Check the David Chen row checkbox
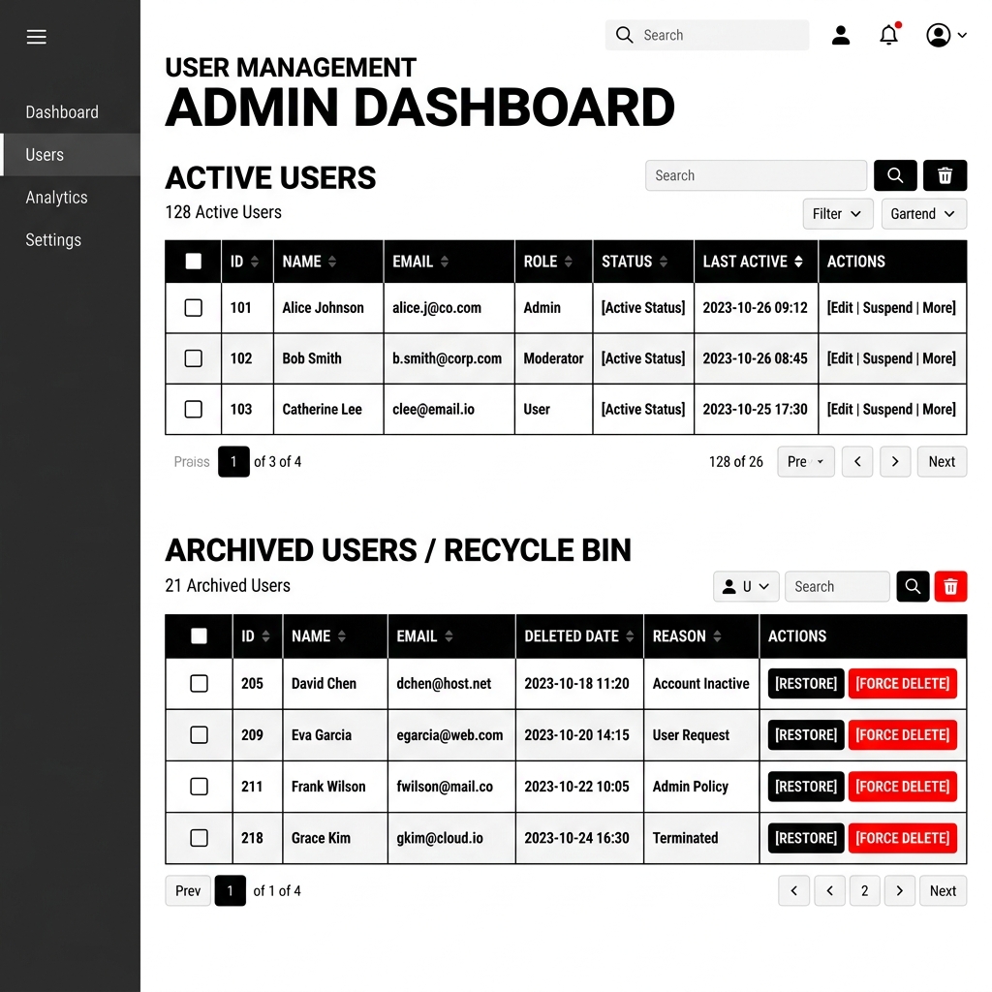 pos(199,683)
